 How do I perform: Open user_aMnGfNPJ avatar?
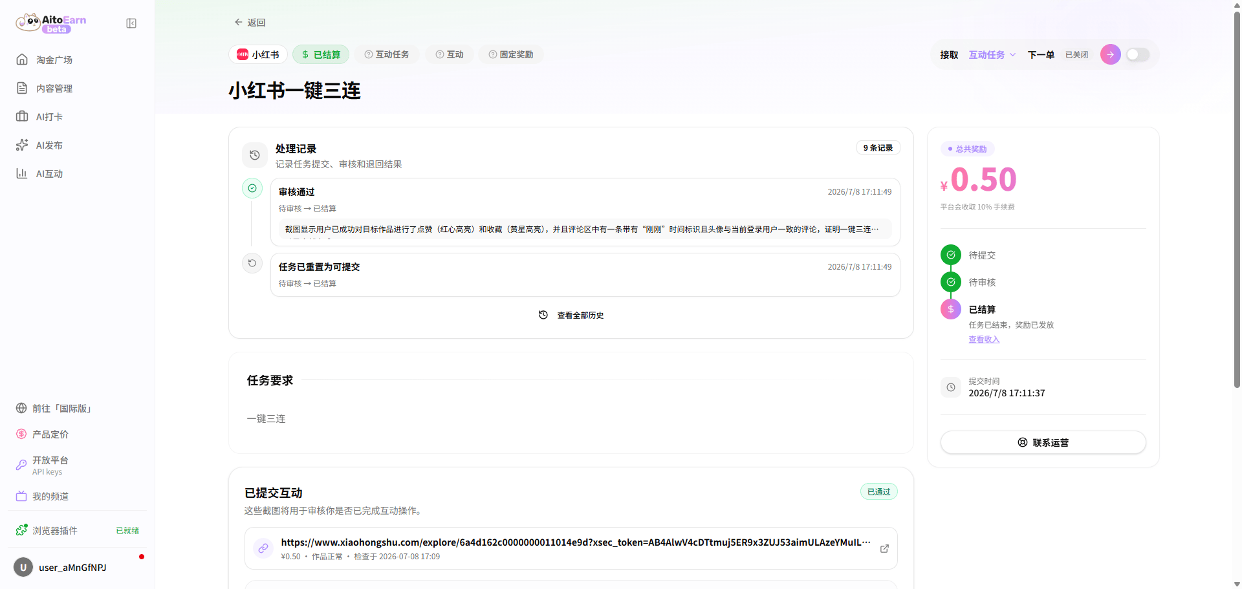23,567
